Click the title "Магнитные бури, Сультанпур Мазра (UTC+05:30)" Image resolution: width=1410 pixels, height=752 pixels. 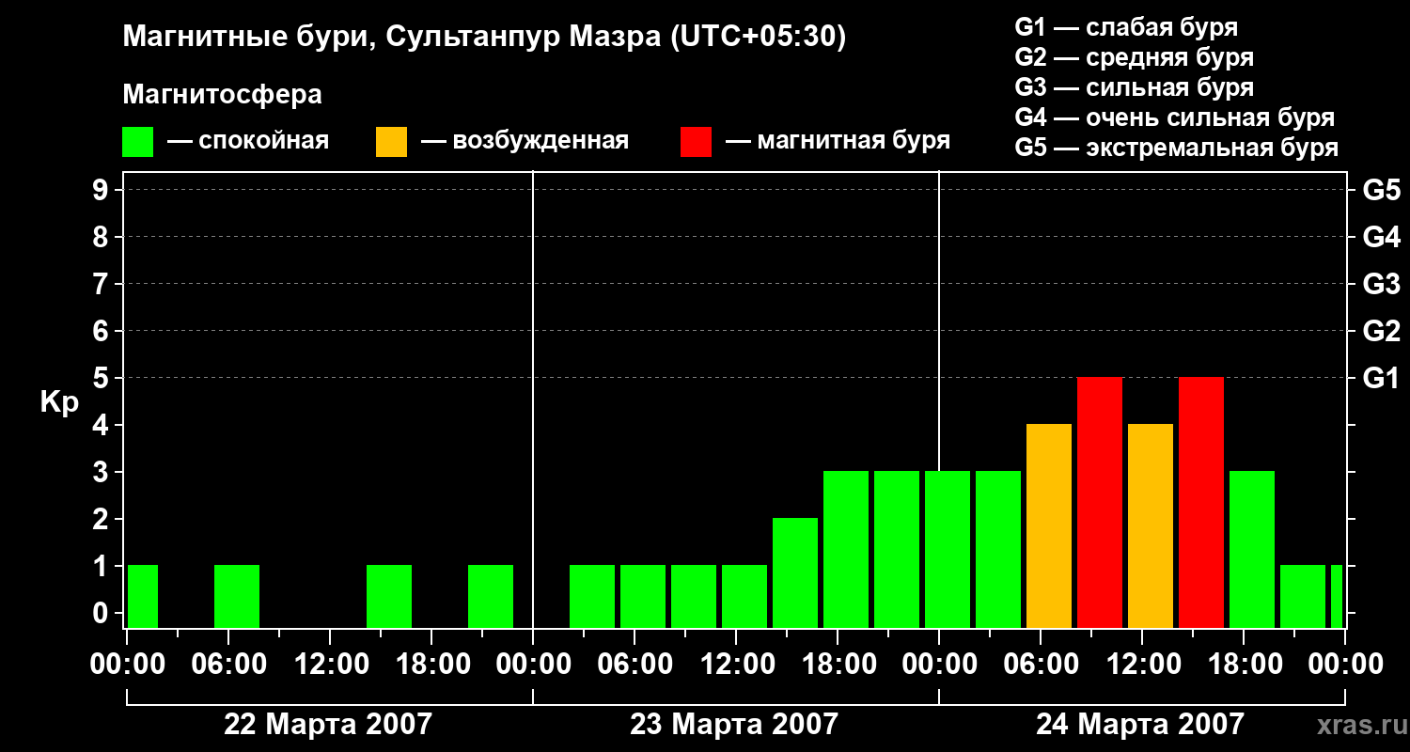pyautogui.click(x=484, y=38)
